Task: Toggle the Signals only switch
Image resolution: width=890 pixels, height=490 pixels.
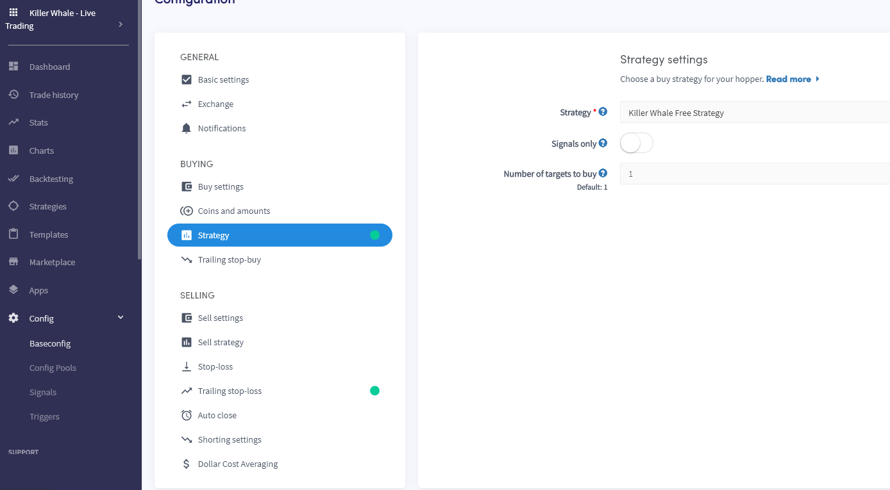Action: pos(636,143)
